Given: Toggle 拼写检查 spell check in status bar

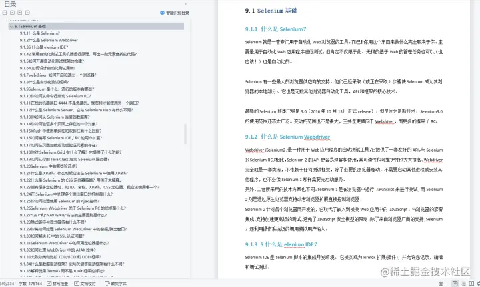Looking at the screenshot, I should click(x=57, y=284).
